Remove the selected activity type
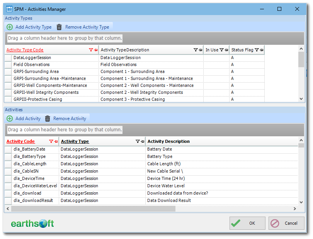Screen dimensions: 313x239 tap(83, 27)
